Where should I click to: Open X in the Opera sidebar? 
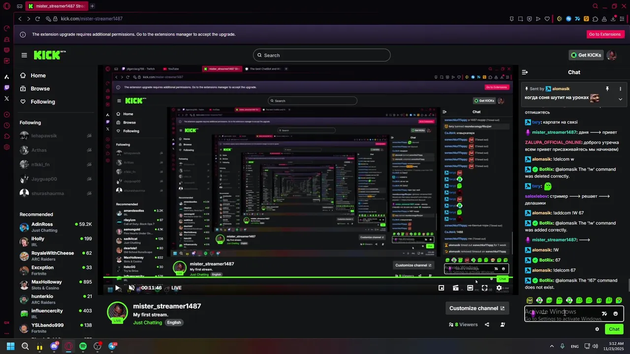pyautogui.click(x=6, y=98)
